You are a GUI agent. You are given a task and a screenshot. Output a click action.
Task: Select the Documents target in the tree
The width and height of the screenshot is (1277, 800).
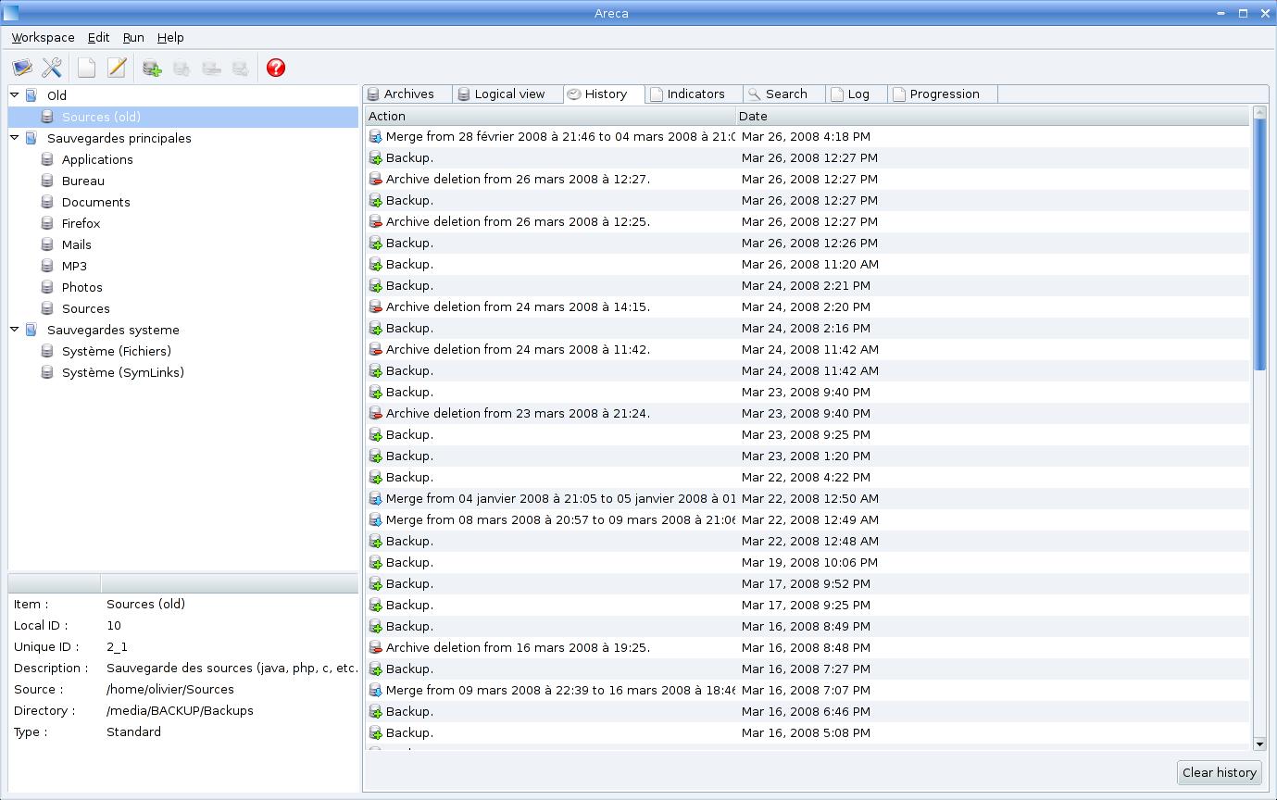pos(96,202)
